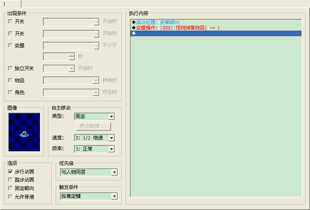Open the second 开关 ellipsis browse button
Viewport: 310px width, 210px height.
[x=96, y=34]
